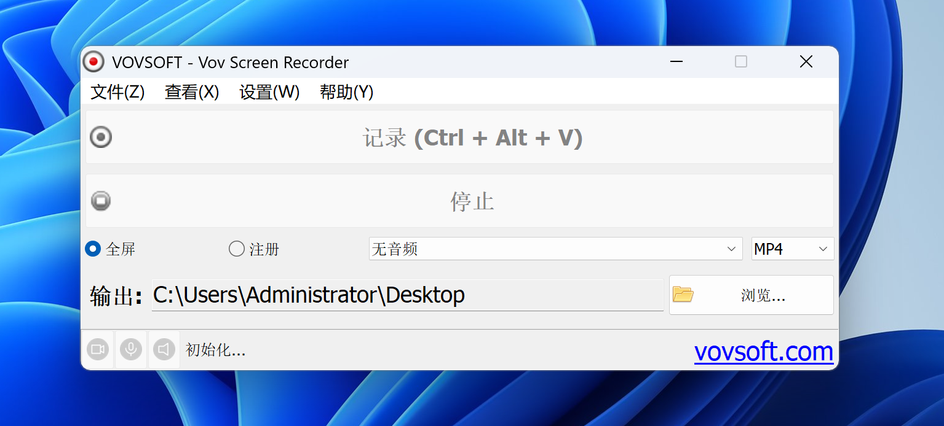944x426 pixels.
Task: Click the 停止 stop button
Action: click(x=459, y=201)
